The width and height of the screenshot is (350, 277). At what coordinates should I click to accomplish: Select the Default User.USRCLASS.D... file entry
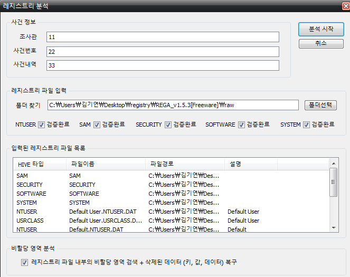(x=106, y=221)
